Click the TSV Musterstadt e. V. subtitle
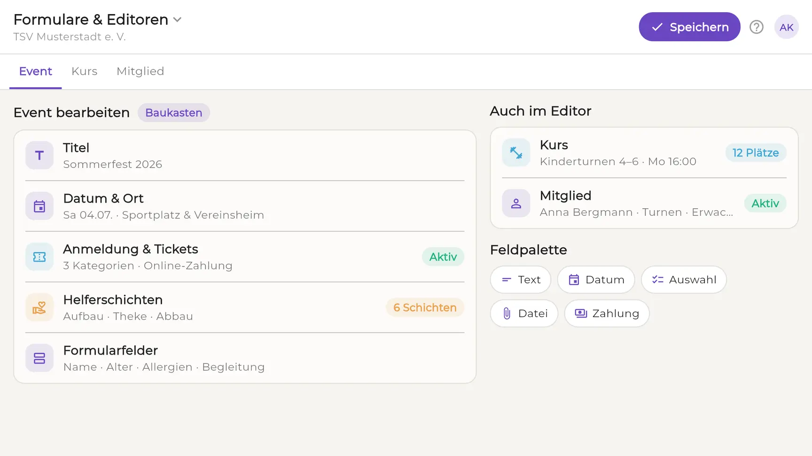The width and height of the screenshot is (812, 456). [x=70, y=37]
